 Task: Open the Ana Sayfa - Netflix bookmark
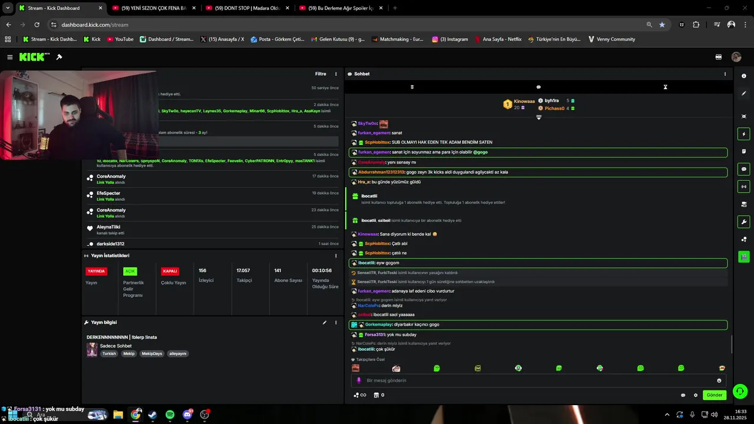point(498,39)
